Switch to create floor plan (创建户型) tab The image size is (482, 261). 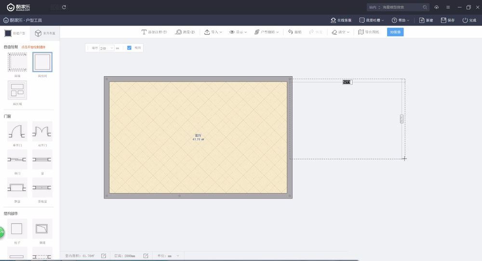point(15,33)
